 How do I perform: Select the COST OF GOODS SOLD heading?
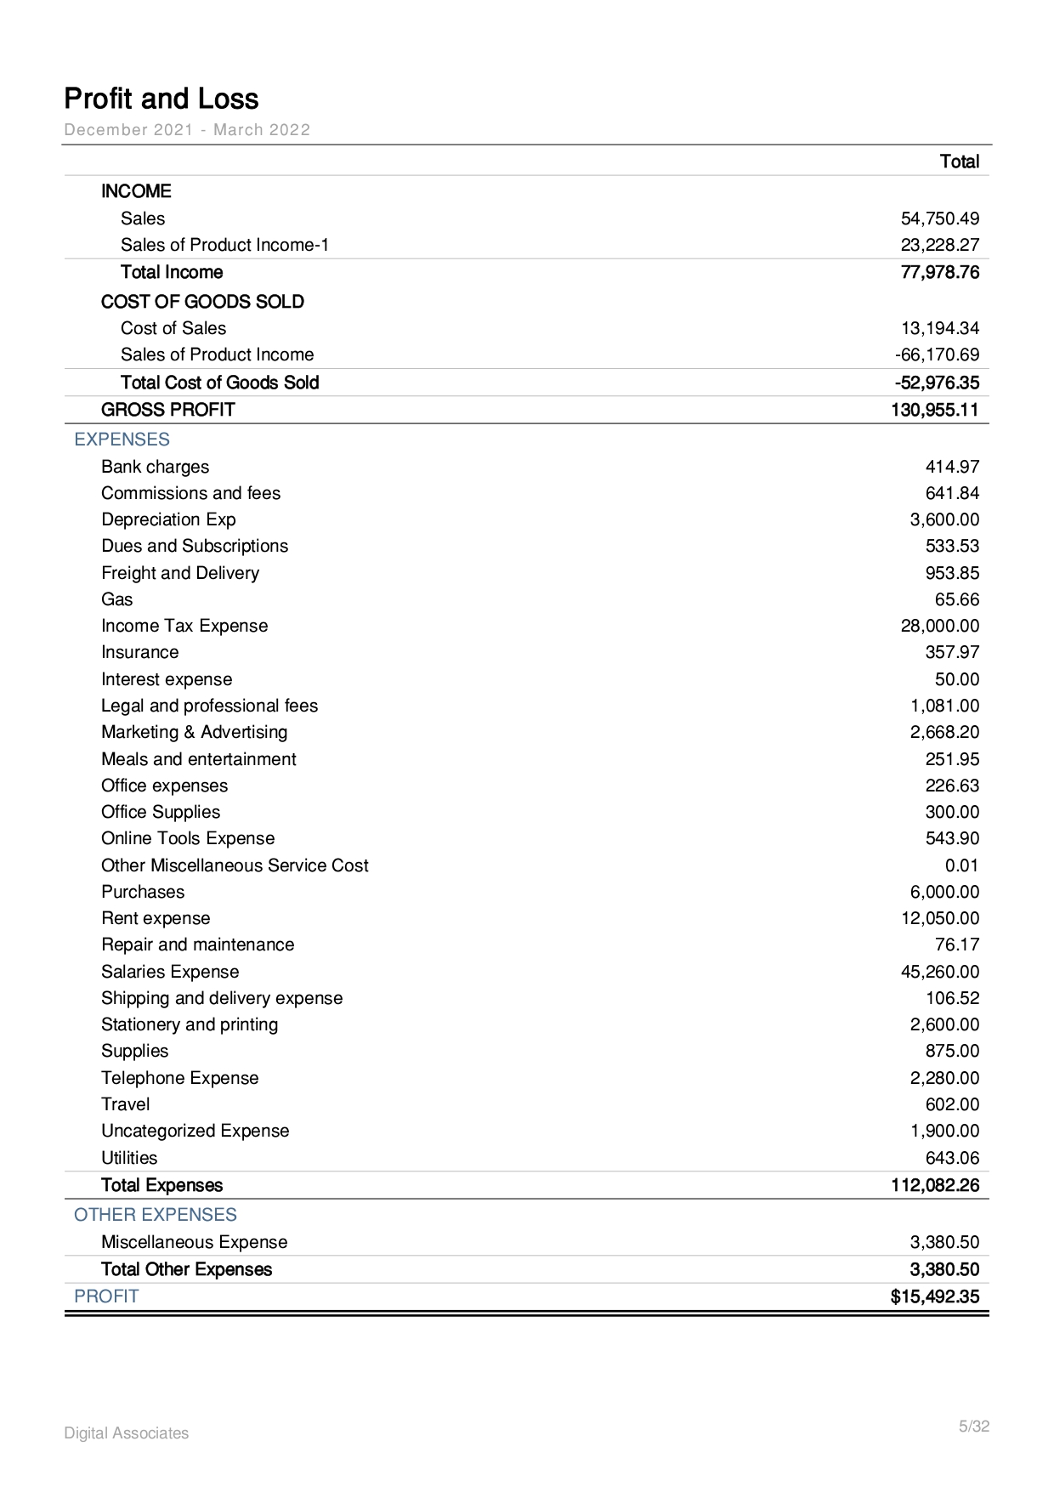[202, 302]
